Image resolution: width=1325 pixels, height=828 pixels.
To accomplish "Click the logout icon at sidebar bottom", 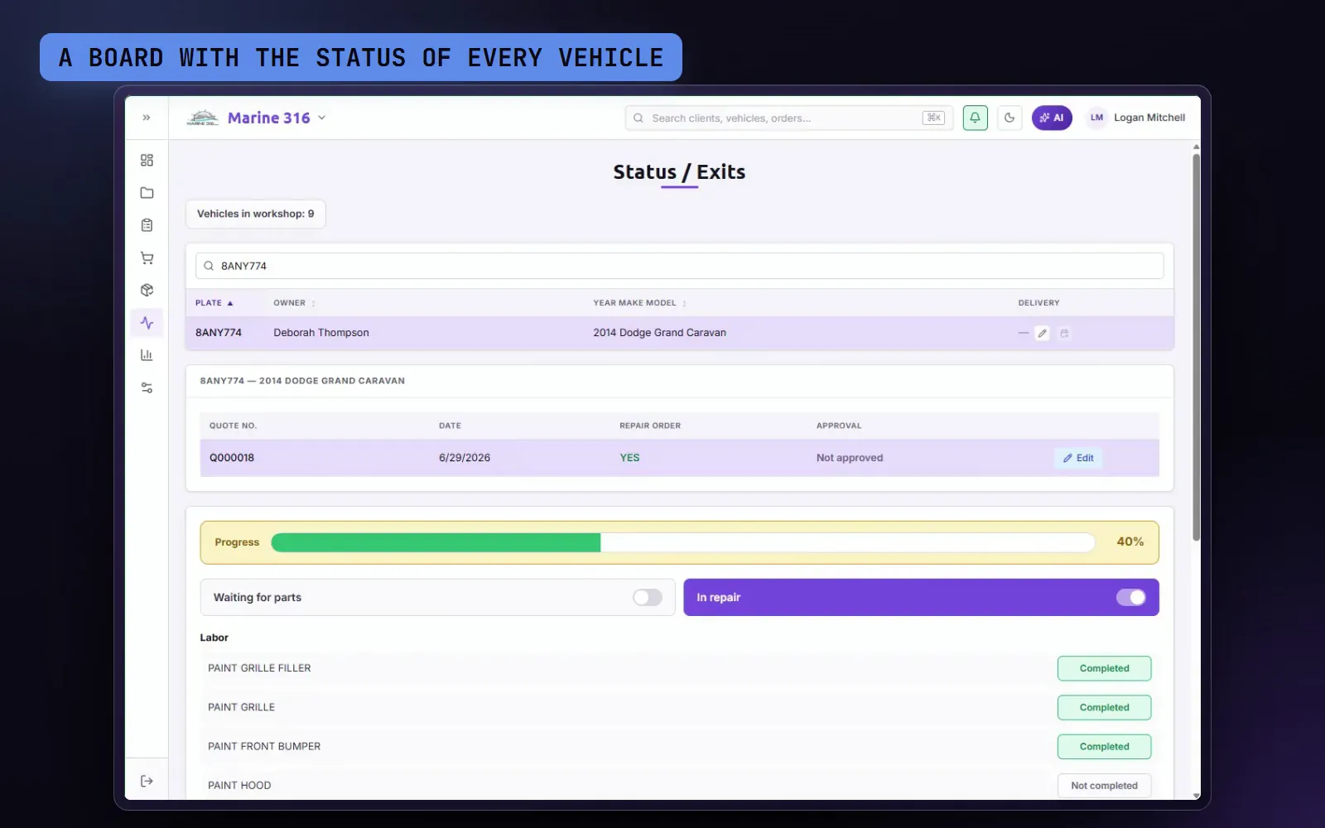I will 147,781.
